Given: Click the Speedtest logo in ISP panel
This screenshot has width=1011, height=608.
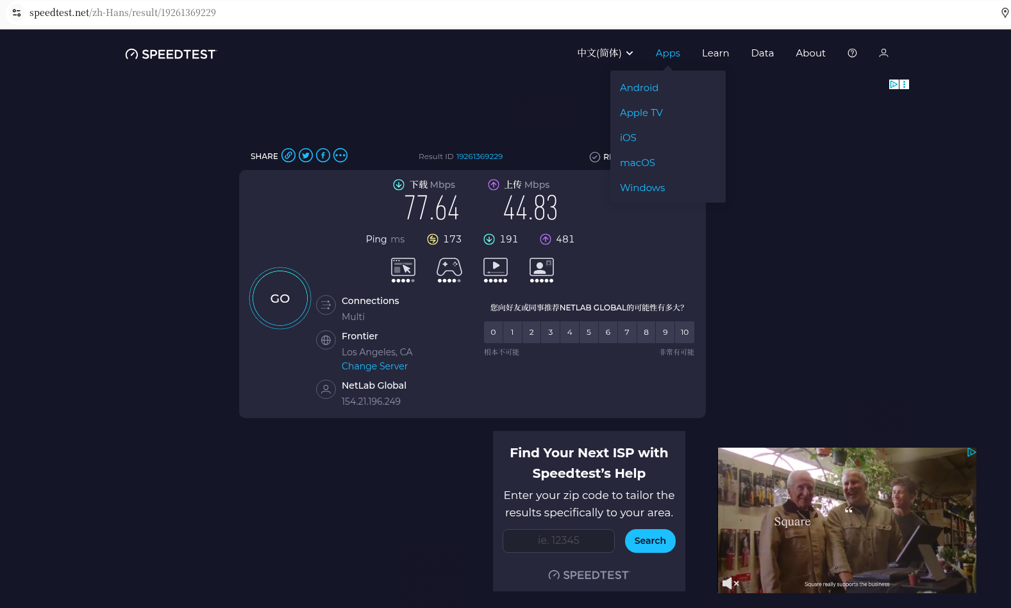Looking at the screenshot, I should (x=589, y=575).
